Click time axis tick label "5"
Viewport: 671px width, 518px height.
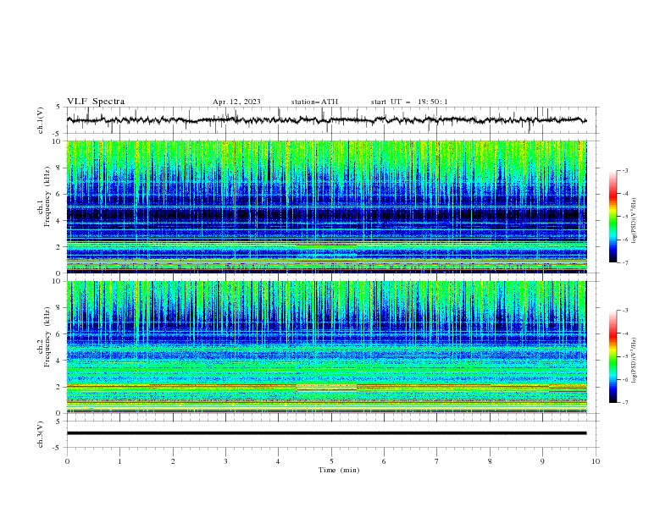click(331, 461)
